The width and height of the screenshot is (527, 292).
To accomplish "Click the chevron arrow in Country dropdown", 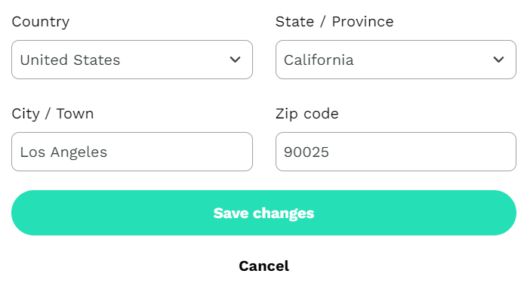I will [x=235, y=60].
